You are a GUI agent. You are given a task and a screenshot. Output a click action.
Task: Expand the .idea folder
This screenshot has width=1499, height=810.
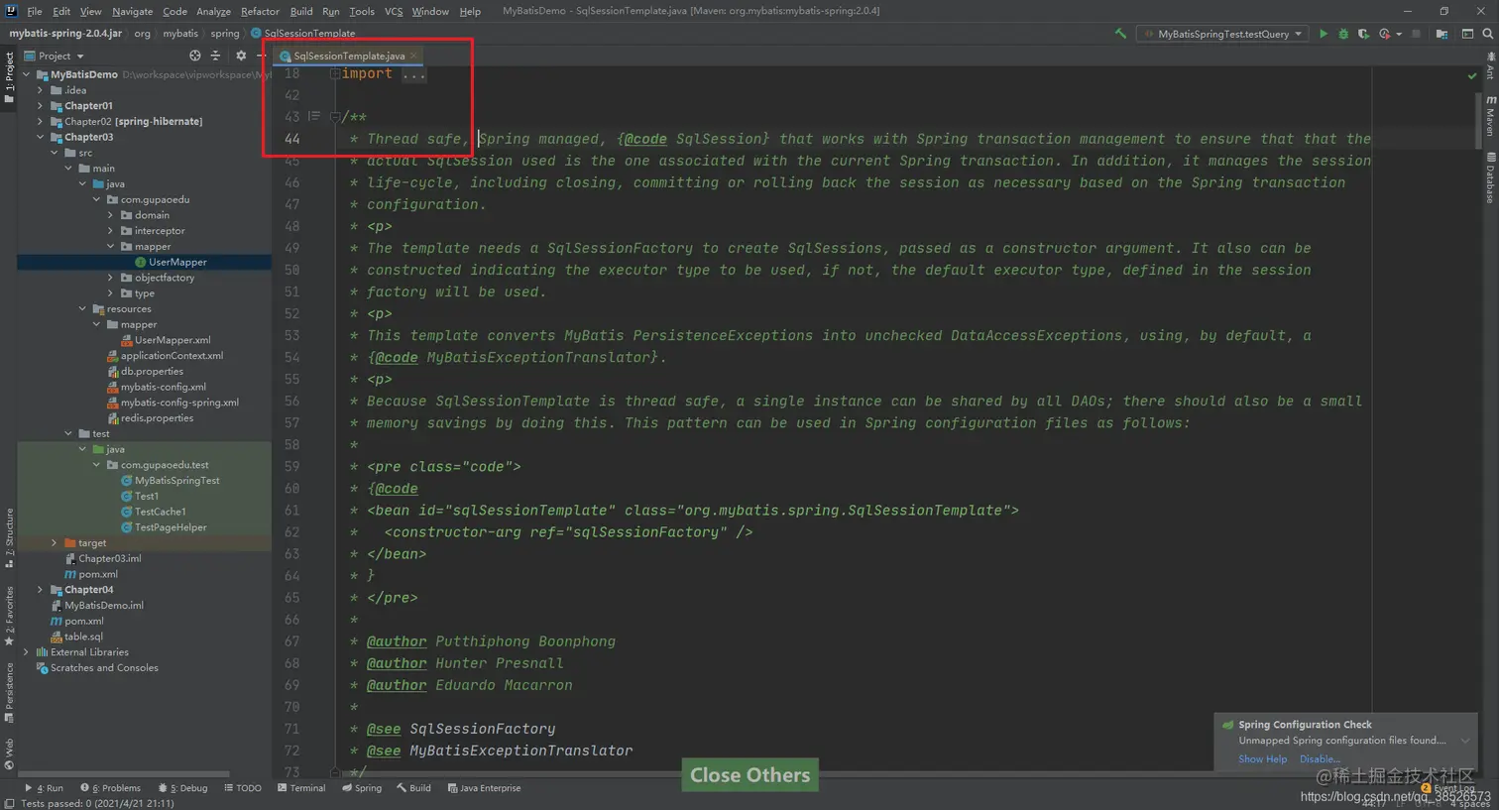pos(41,90)
